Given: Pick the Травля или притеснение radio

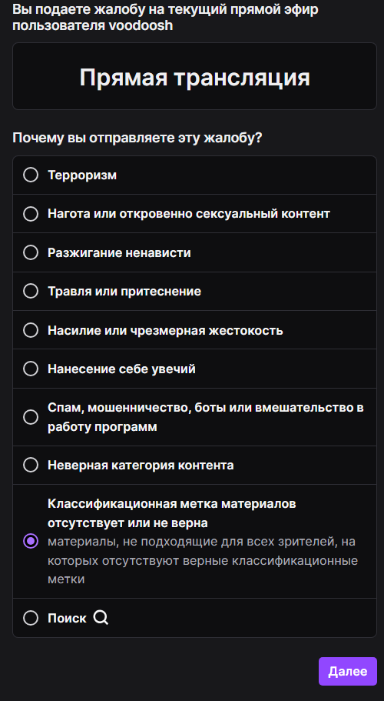Looking at the screenshot, I should click(30, 291).
